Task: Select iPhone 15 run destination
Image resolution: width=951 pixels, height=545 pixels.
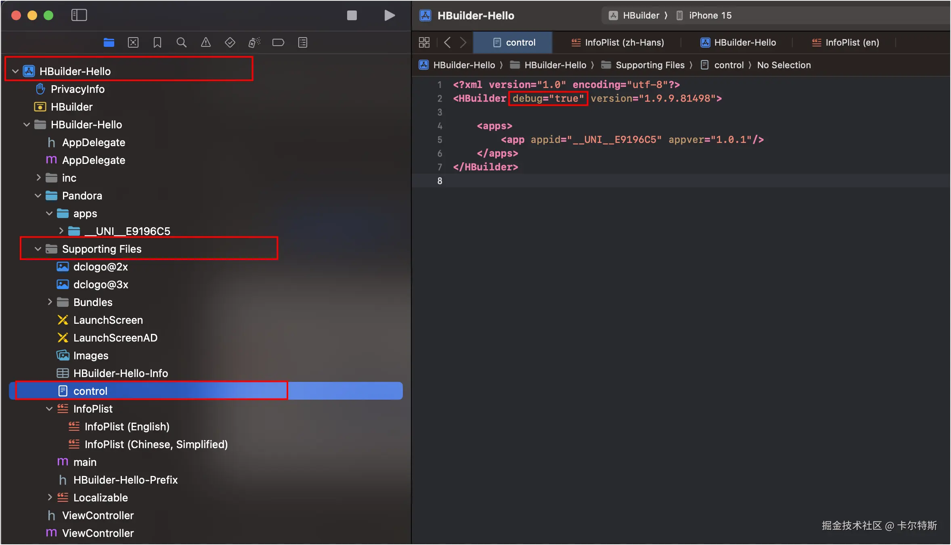Action: pyautogui.click(x=710, y=15)
